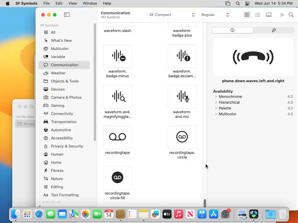Select the recordingtape.circle symbol

(x=182, y=137)
